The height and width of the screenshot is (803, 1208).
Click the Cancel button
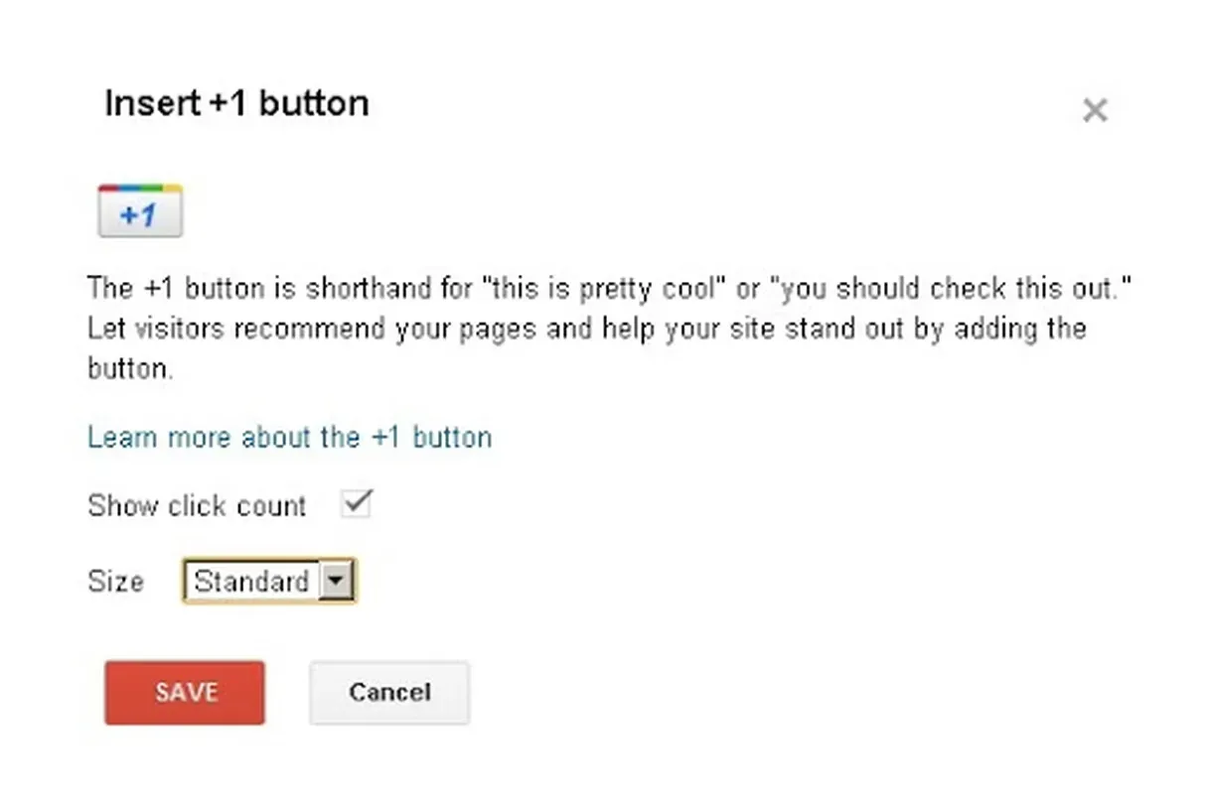(x=389, y=693)
